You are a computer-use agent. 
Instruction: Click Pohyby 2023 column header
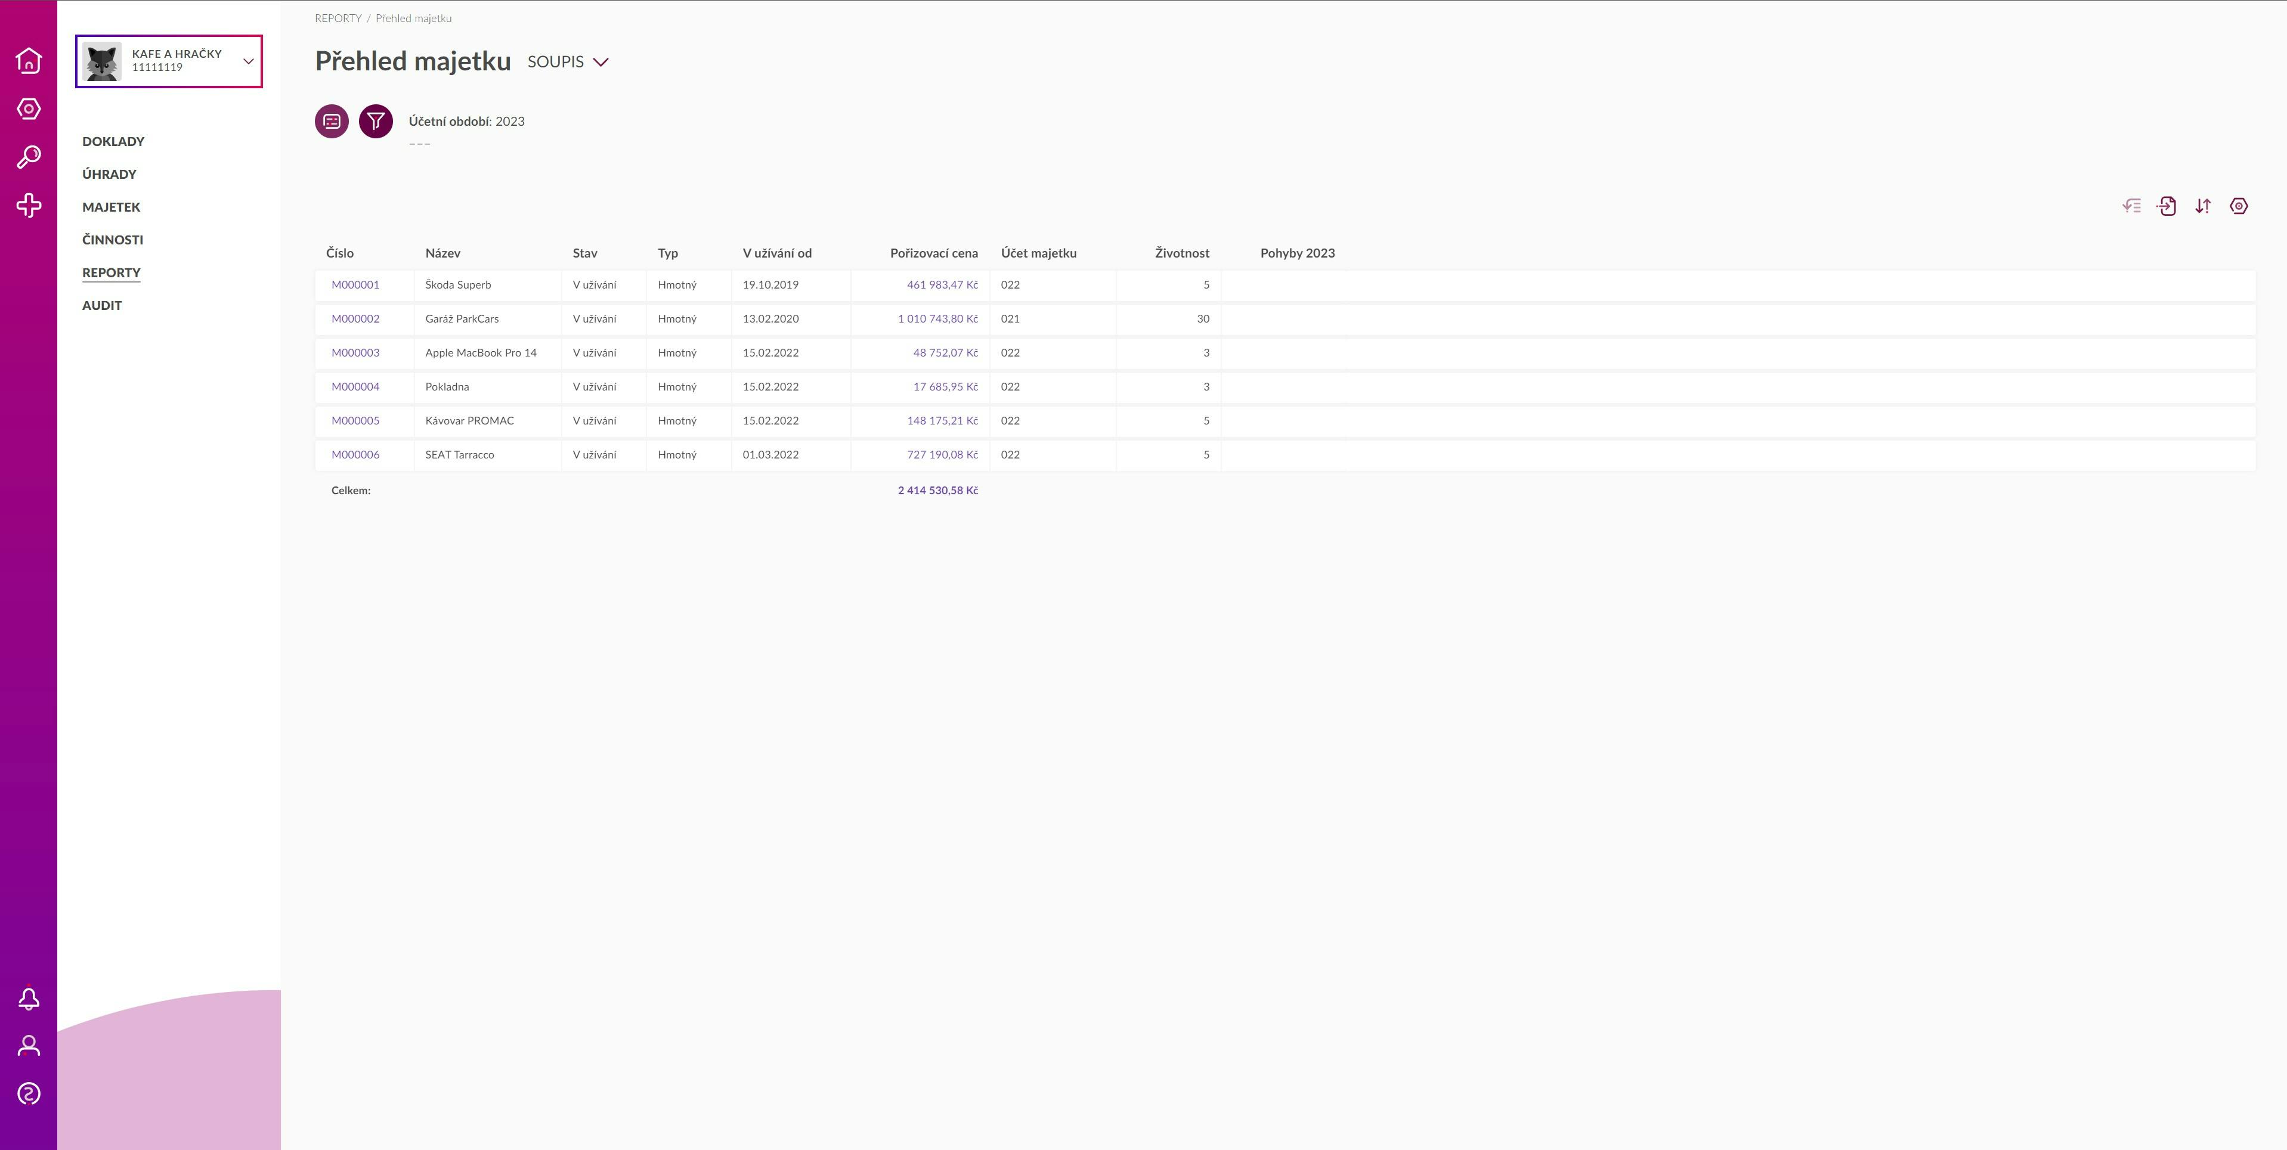[x=1297, y=254]
